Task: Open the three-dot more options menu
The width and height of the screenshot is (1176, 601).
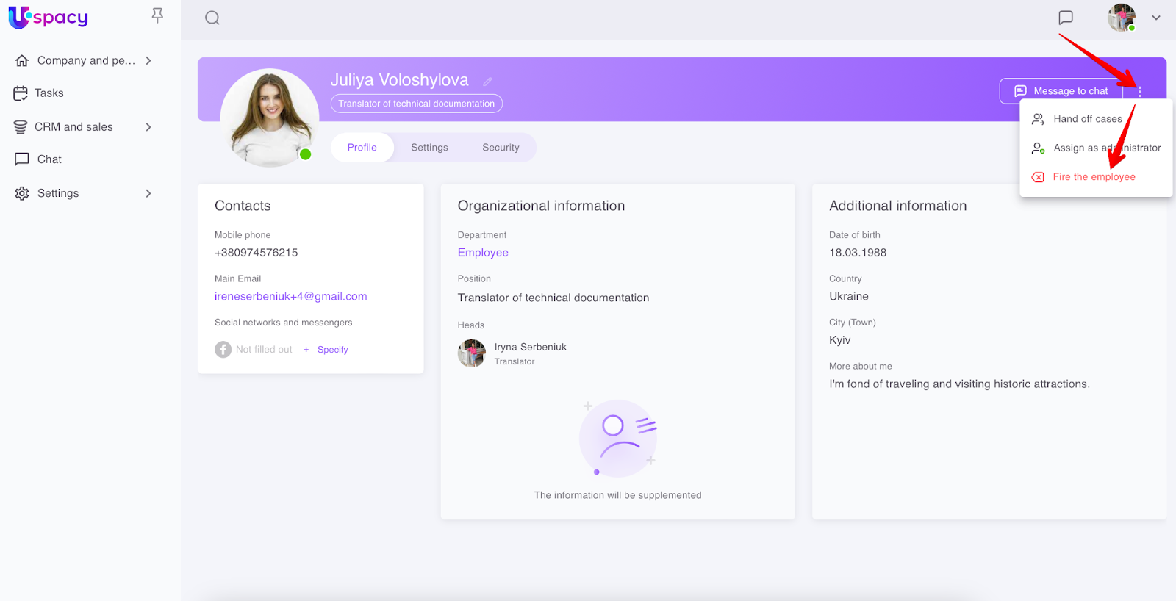Action: (x=1139, y=92)
